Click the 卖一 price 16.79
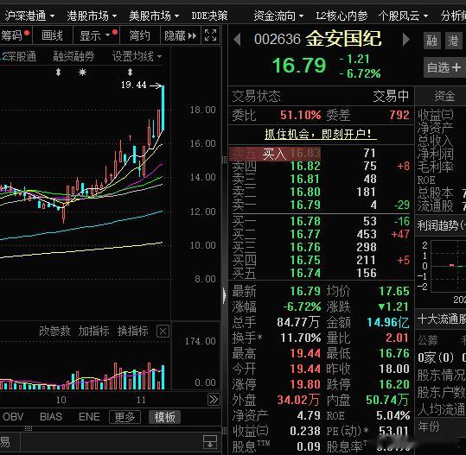Screen dimensions: 466x455 [x=305, y=205]
